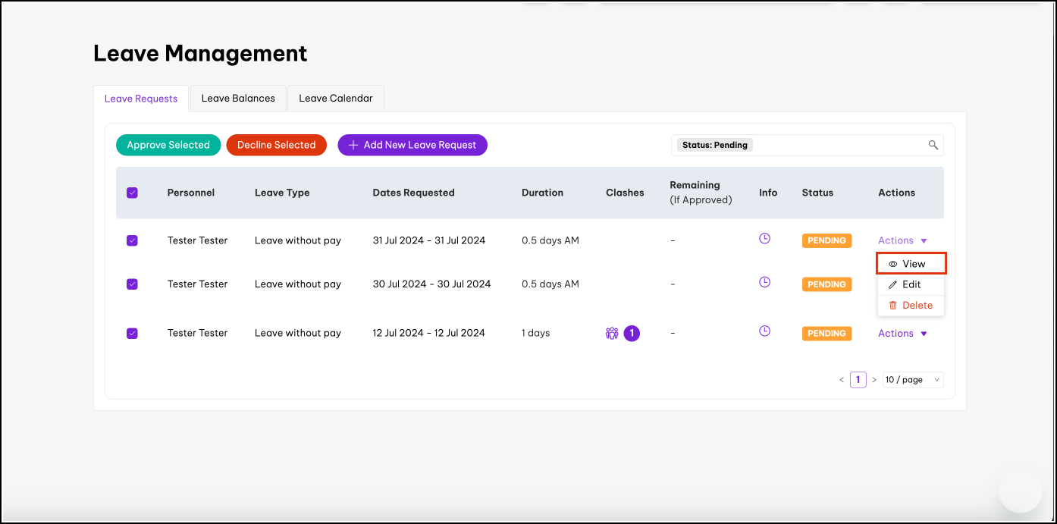
Task: Uncheck the 31 Jul 2024 leave request checkbox
Action: tap(132, 240)
